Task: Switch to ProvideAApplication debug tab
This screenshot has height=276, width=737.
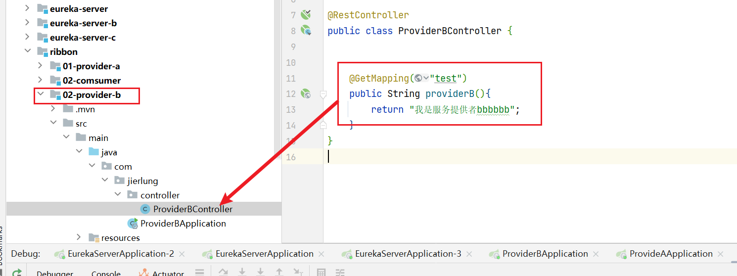Action: pos(671,254)
